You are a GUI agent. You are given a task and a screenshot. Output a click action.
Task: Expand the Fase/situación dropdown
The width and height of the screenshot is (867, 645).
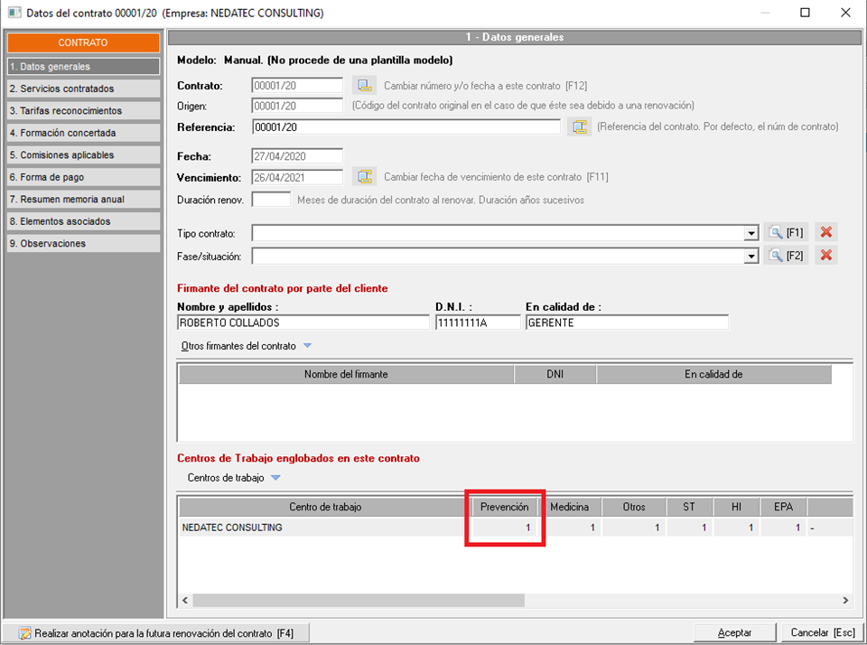pyautogui.click(x=750, y=257)
